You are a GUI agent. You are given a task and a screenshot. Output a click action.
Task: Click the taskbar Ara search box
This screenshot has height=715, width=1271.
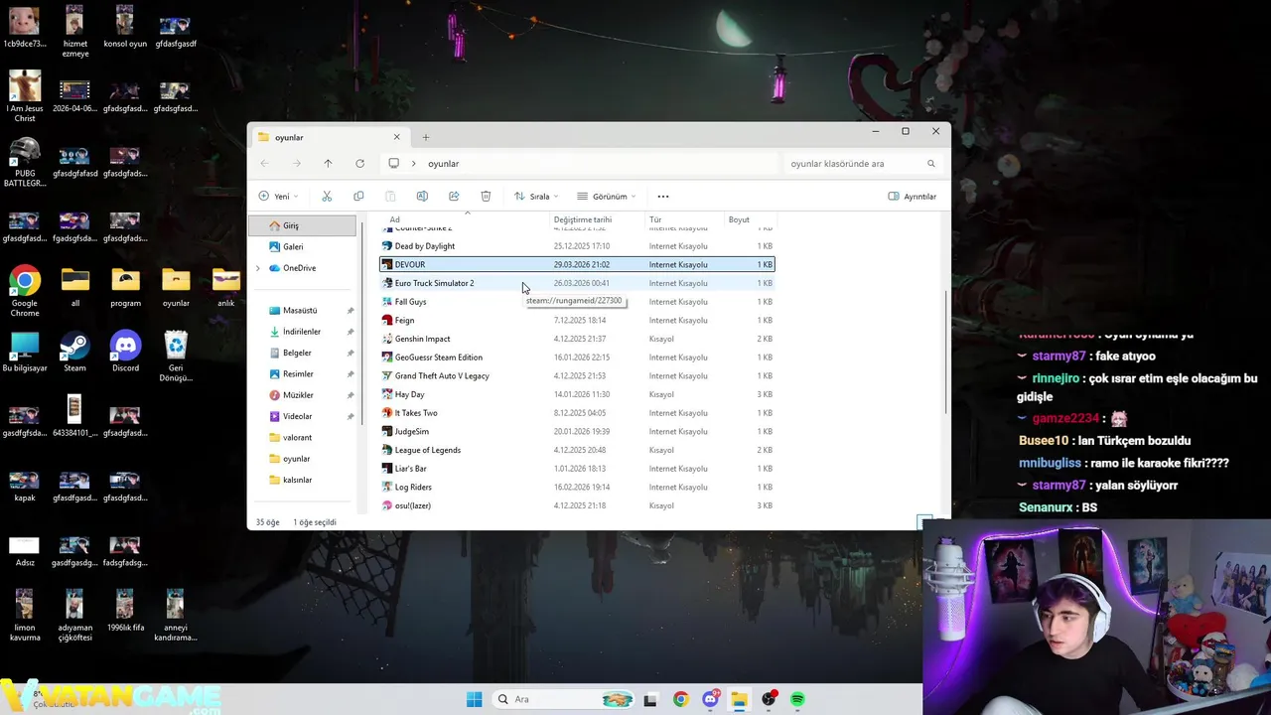point(563,699)
